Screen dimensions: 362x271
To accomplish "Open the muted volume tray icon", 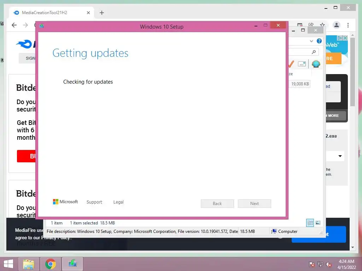I will pos(329,264).
